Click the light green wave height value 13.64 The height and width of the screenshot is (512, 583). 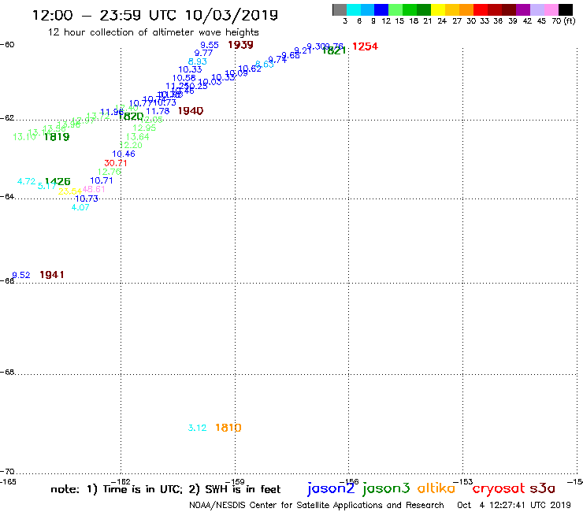pyautogui.click(x=138, y=137)
